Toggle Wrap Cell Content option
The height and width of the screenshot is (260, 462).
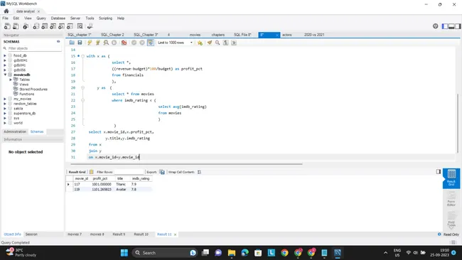[199, 172]
